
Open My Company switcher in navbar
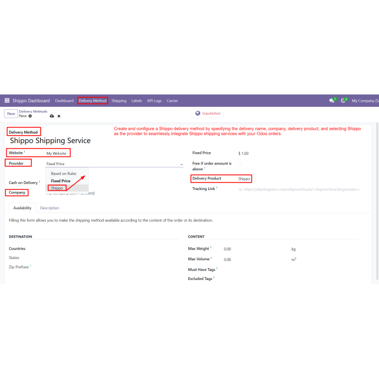(365, 101)
